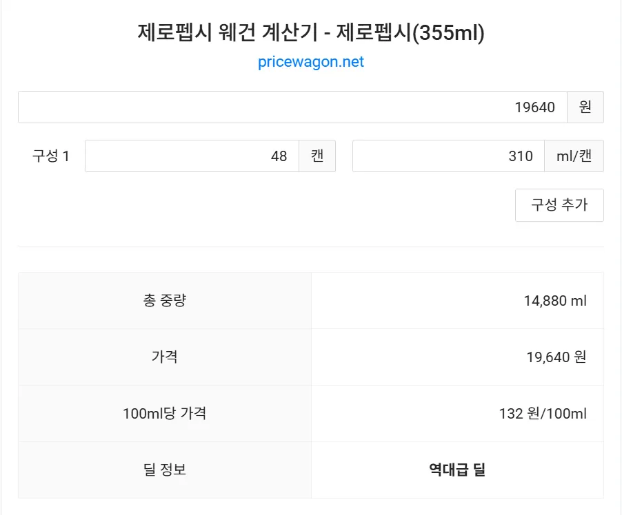Select the 총 중량 row label
Image resolution: width=622 pixels, height=515 pixels.
(x=165, y=300)
